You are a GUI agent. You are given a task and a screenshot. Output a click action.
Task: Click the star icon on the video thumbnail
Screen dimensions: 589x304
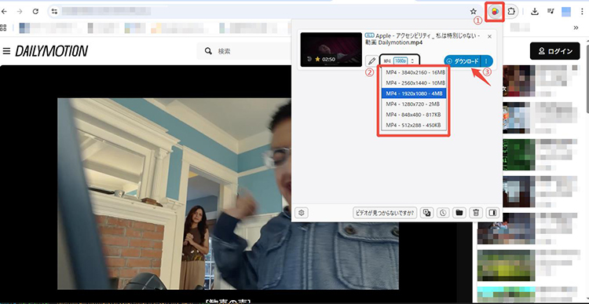[x=317, y=60]
